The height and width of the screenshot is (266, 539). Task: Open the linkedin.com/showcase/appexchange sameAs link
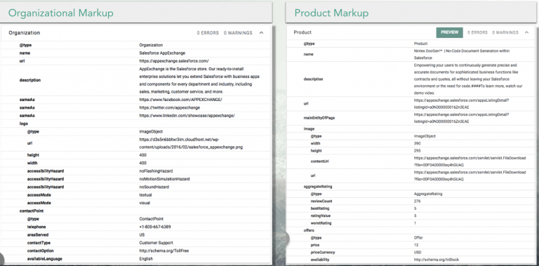187,116
